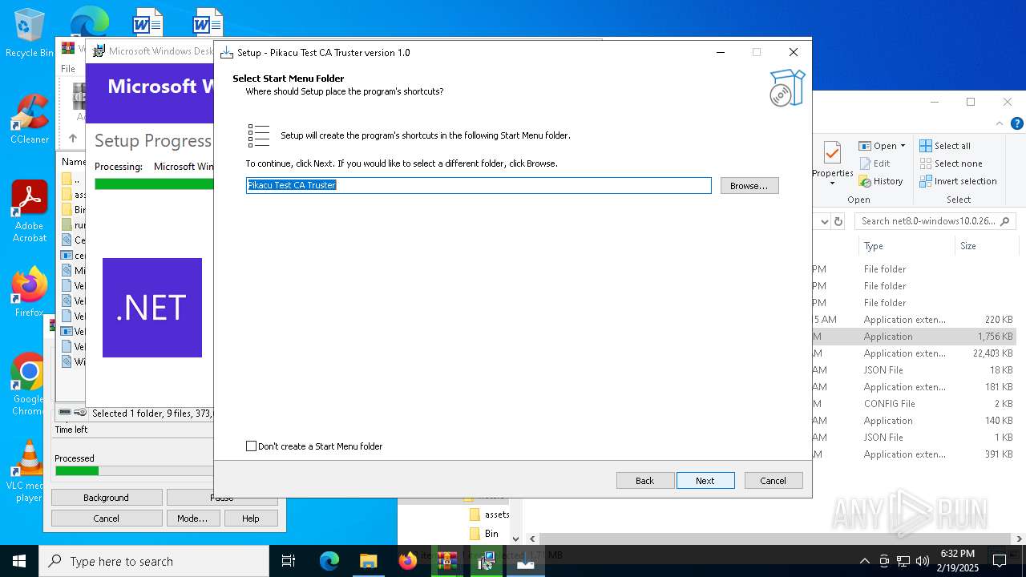Click Help in WinRAR extraction dialog

pyautogui.click(x=251, y=518)
